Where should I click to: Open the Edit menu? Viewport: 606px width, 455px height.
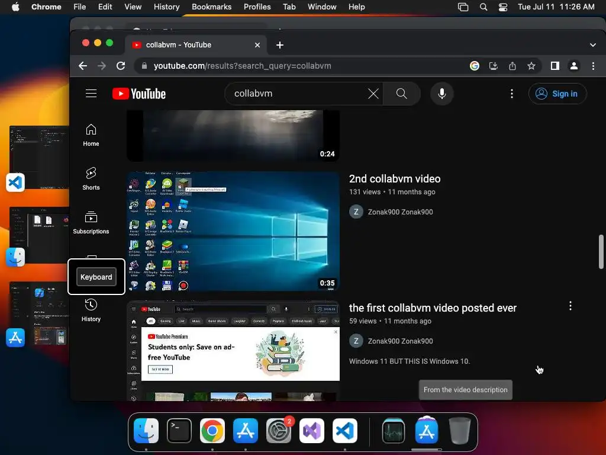(x=105, y=7)
